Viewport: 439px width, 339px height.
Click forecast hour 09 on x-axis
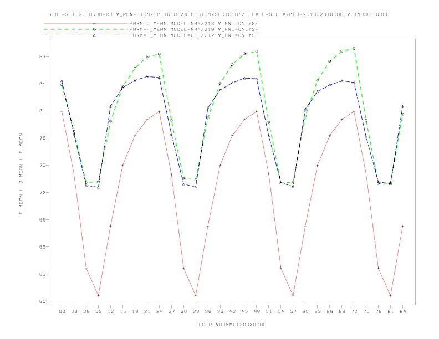tap(99, 311)
